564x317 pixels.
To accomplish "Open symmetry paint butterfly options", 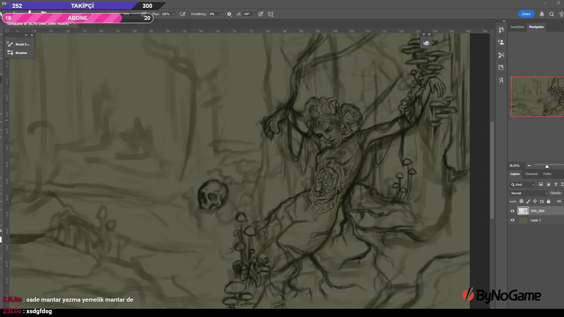I will 271,14.
